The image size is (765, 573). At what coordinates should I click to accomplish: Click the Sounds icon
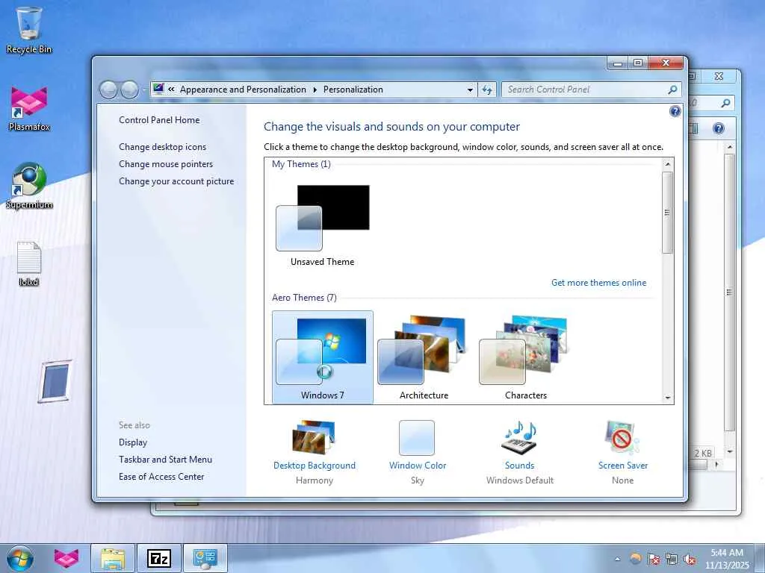(x=520, y=437)
